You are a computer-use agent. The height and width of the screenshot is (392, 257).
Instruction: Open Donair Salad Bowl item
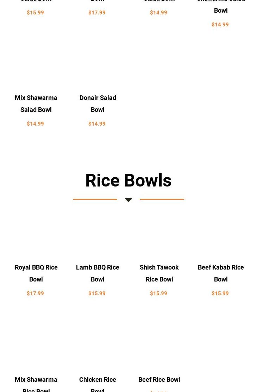(x=98, y=103)
